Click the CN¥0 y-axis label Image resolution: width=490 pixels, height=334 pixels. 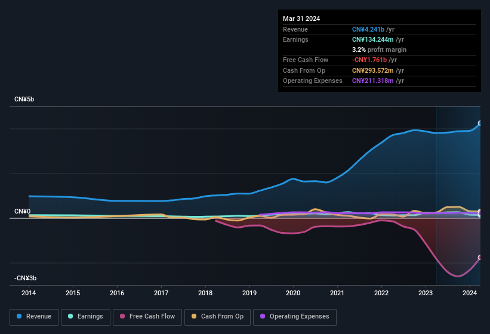[x=22, y=211]
